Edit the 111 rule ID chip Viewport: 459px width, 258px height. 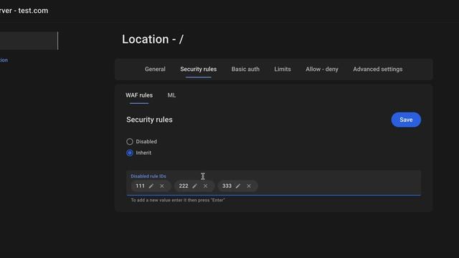(x=151, y=186)
